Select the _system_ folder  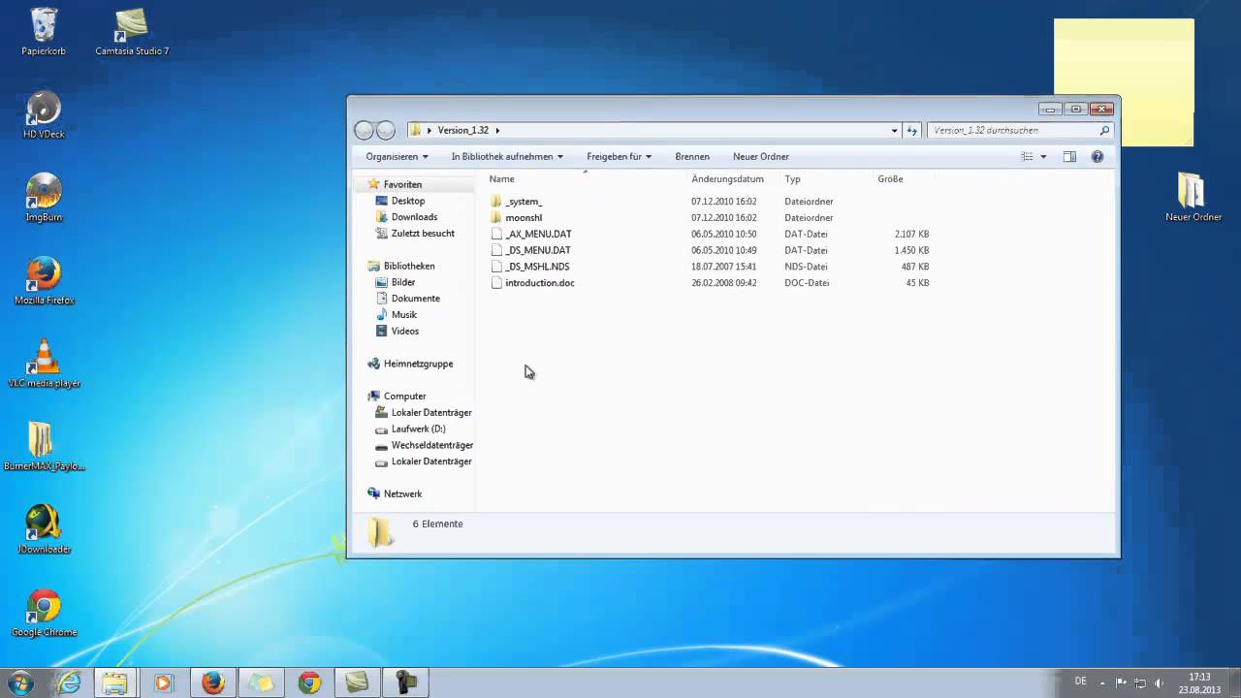pyautogui.click(x=524, y=202)
